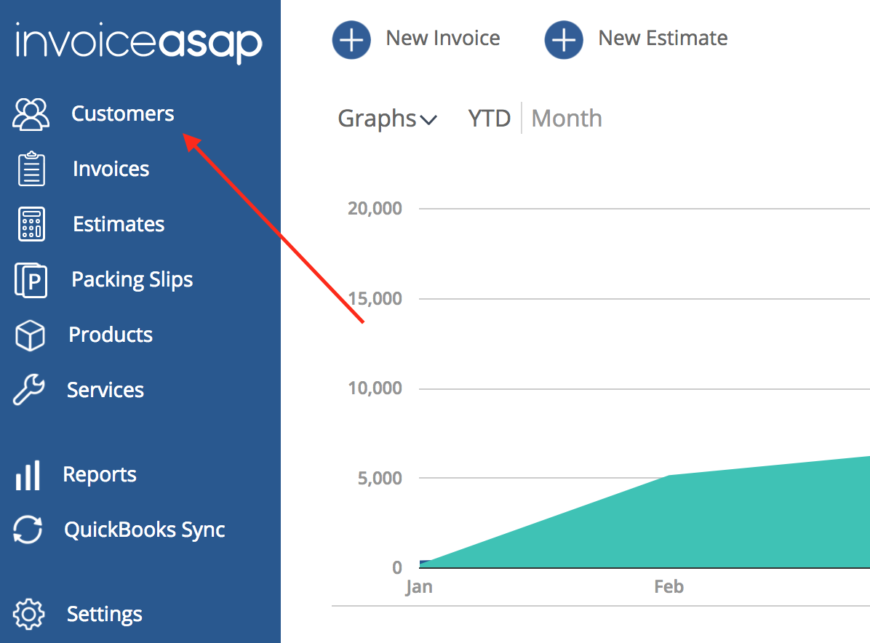Open Reports via the bar chart icon
The width and height of the screenshot is (870, 643).
[28, 475]
